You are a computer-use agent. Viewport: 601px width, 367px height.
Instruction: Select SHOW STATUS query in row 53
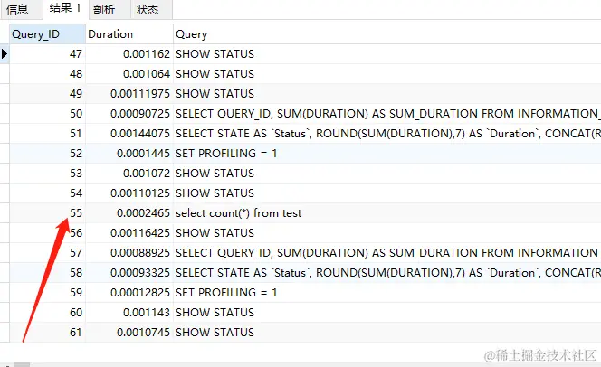[x=387, y=173]
